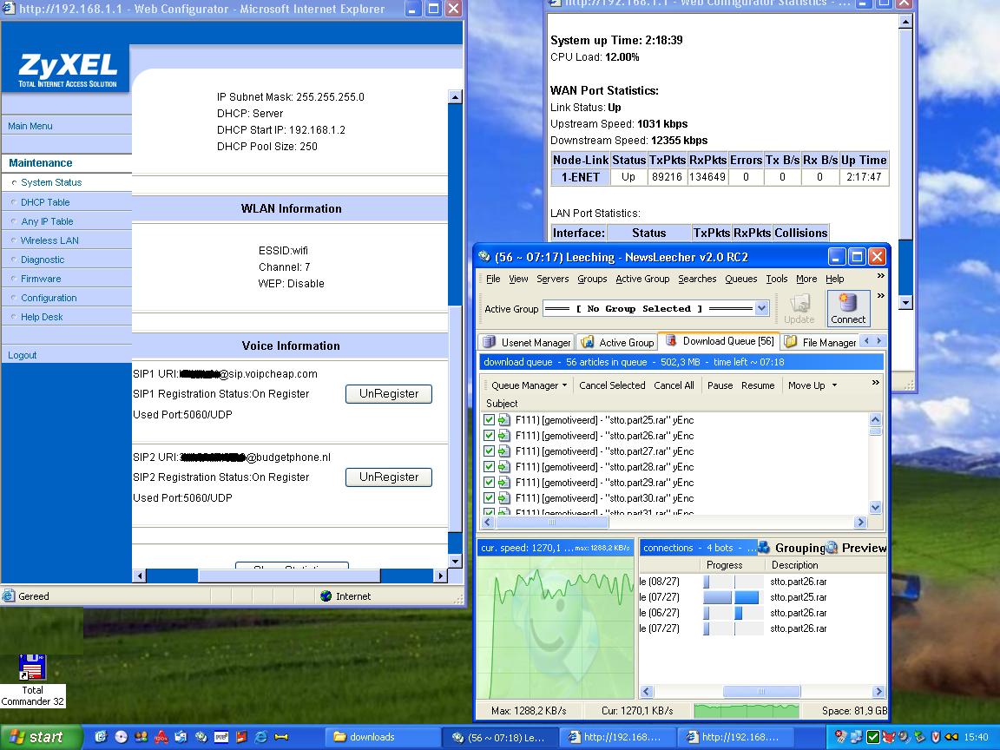
Task: Click the article icon for stto.part27.rar
Action: coord(503,451)
